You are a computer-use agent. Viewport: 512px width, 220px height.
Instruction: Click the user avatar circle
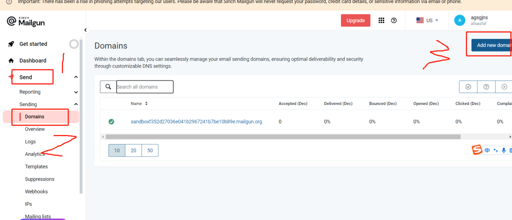point(459,20)
